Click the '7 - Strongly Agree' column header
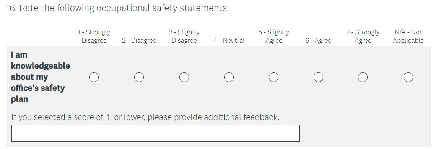Screen dimensions: 441x149 363,37
